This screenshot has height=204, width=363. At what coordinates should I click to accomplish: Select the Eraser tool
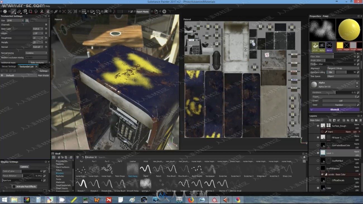click(x=19, y=11)
